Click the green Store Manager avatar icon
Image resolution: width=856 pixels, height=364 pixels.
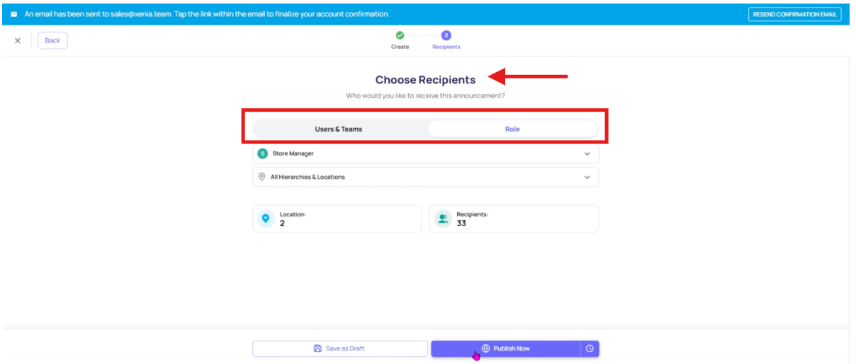coord(262,153)
